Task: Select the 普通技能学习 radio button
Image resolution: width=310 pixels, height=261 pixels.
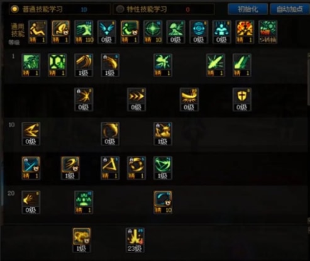Action: pyautogui.click(x=14, y=9)
